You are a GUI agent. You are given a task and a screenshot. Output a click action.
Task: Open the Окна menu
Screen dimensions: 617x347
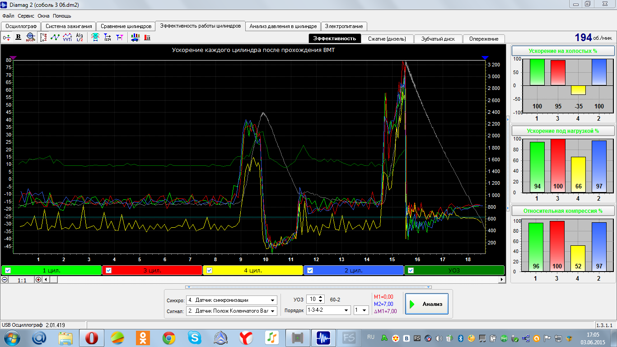tap(44, 16)
